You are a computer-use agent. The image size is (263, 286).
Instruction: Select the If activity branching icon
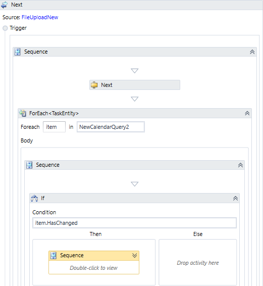pos(34,198)
